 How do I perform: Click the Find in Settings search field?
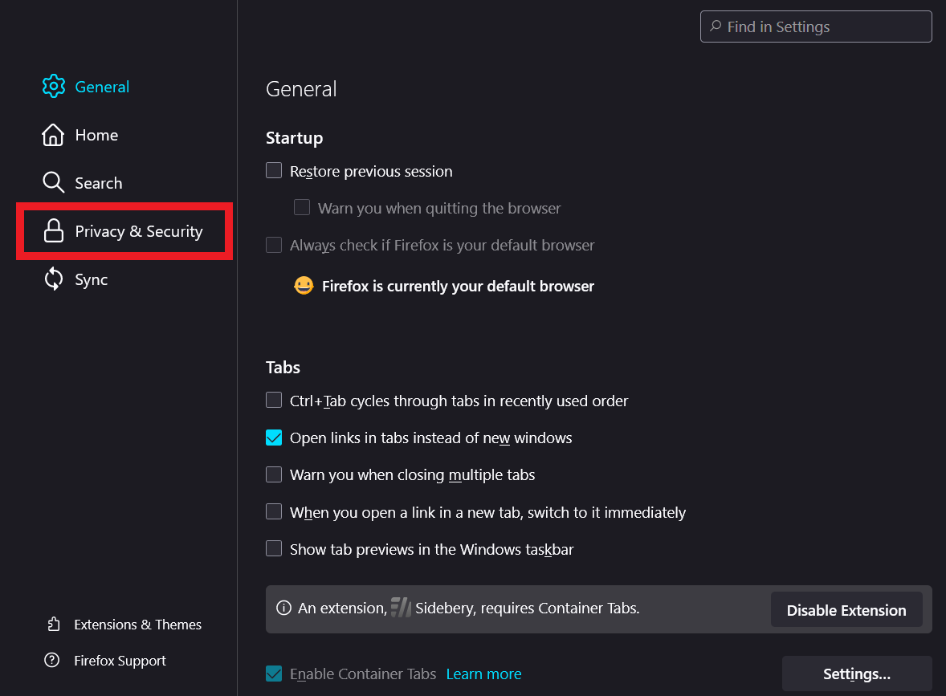pos(816,26)
